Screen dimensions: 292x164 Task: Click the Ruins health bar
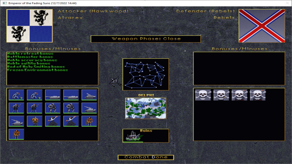[133, 142]
